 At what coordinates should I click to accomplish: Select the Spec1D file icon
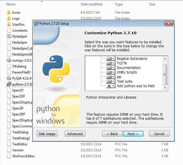tap(9, 90)
